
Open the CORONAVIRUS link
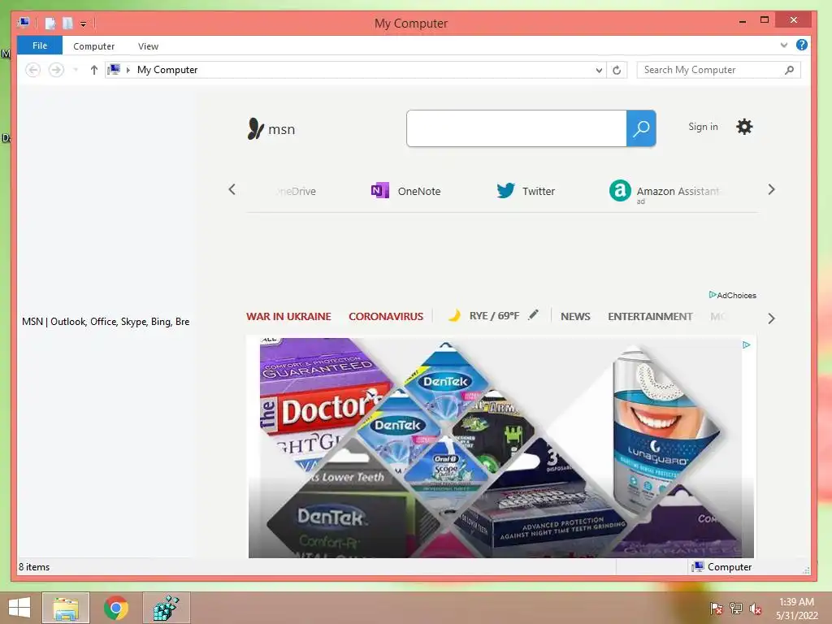(x=386, y=316)
